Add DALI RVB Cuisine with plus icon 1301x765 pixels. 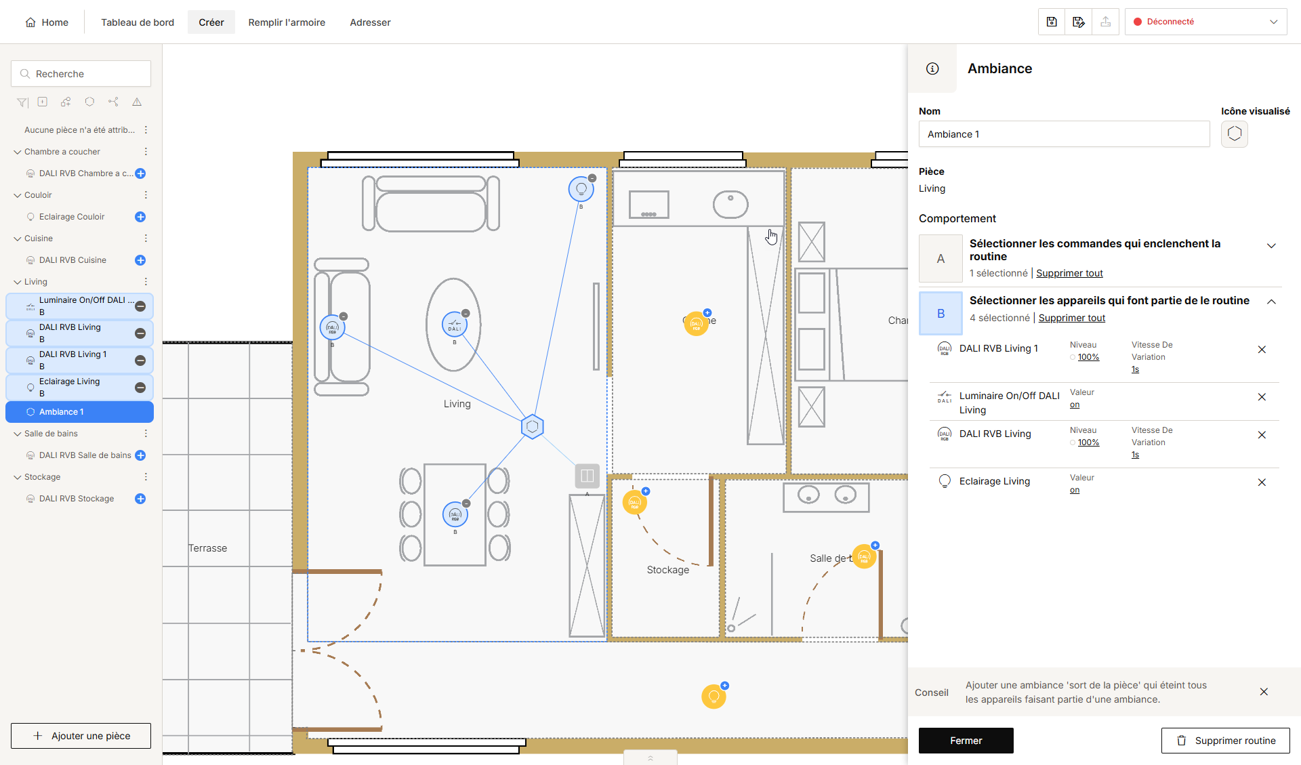pos(140,260)
